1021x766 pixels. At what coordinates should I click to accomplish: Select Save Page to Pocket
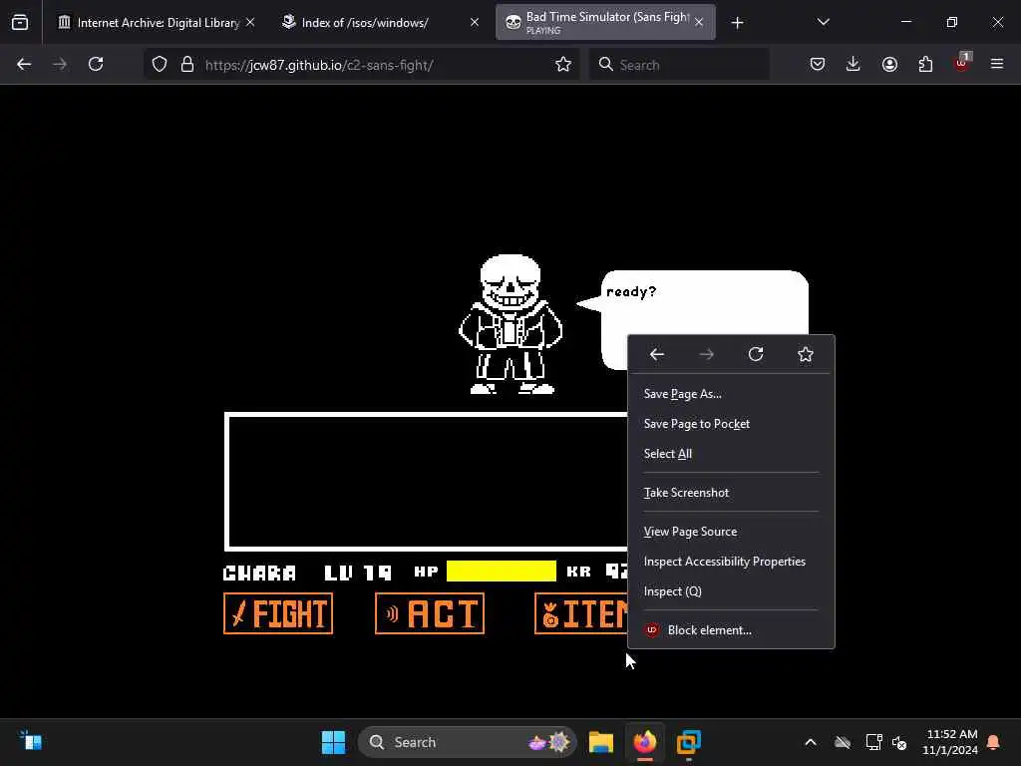point(731,424)
